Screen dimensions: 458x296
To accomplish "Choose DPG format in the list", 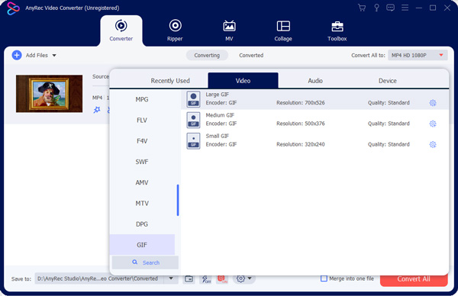I will [x=142, y=224].
